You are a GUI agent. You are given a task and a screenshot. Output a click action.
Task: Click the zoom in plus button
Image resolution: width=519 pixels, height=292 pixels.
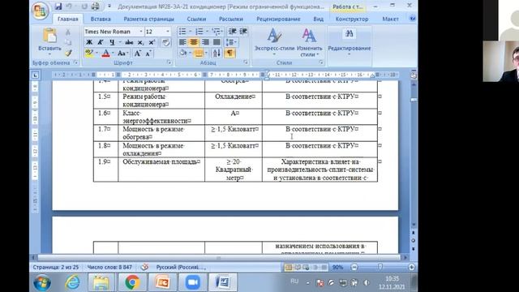click(x=411, y=267)
